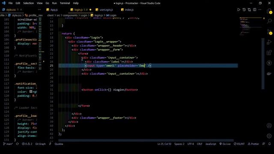Close the style.css tab
This screenshot has width=274, height=154.
tap(21, 10)
